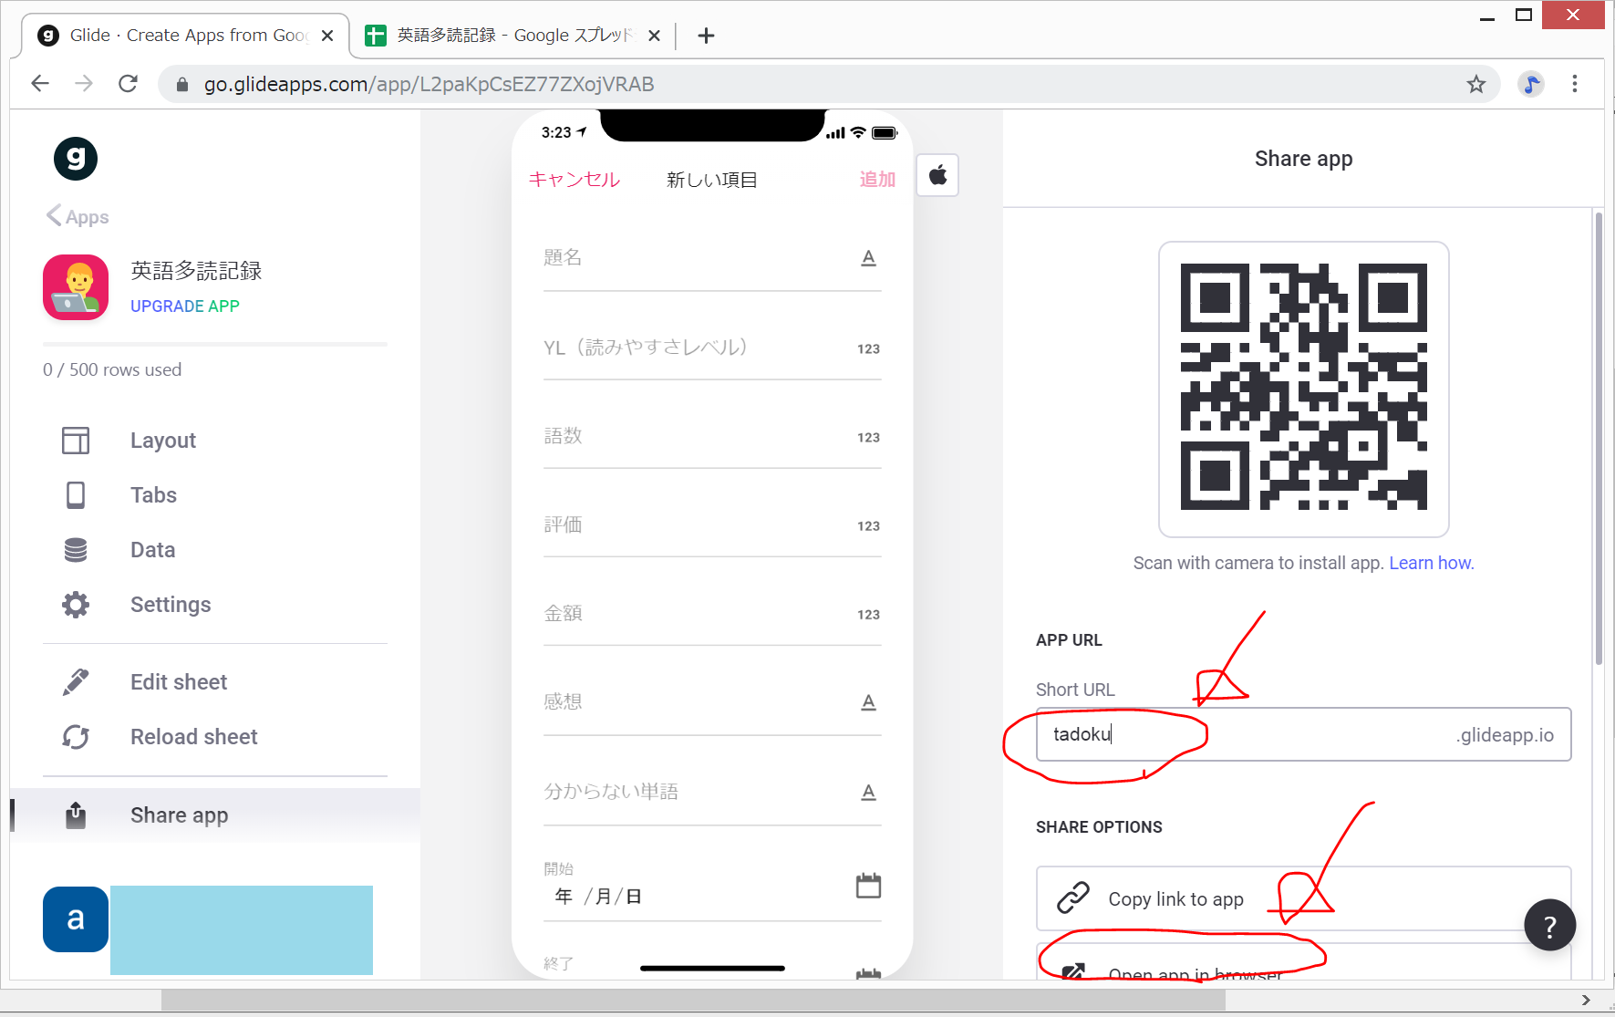Click the QR code image
1615x1017 pixels.
1303,388
